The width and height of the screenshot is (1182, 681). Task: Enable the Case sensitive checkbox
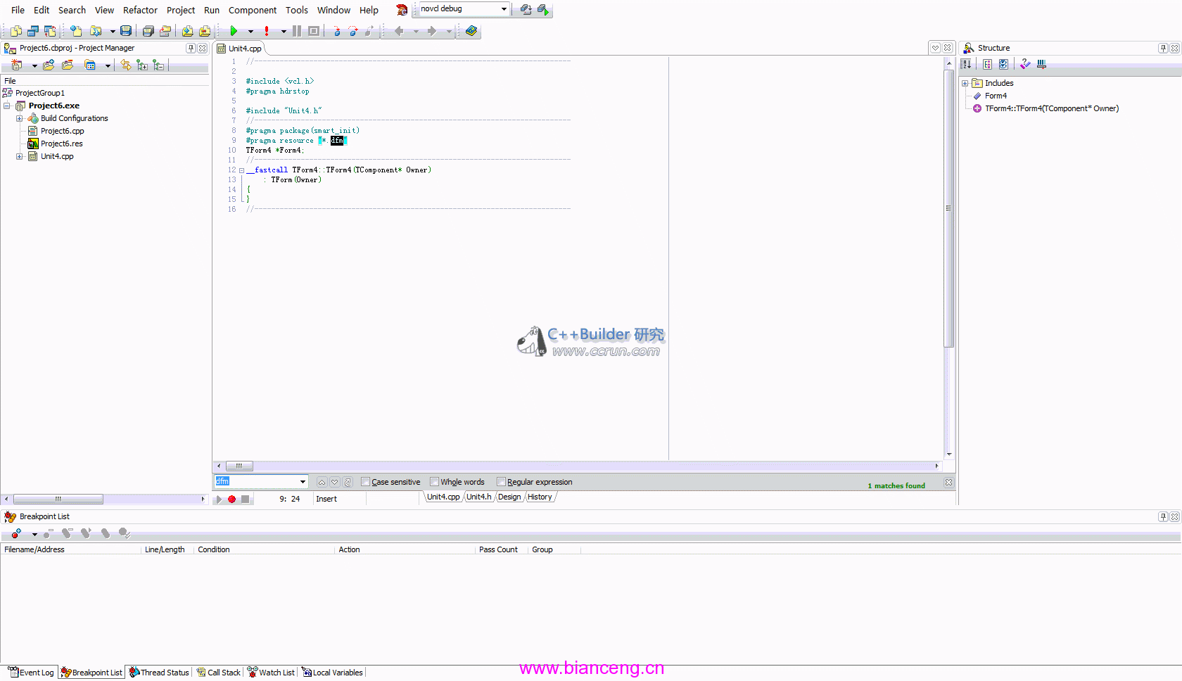365,482
